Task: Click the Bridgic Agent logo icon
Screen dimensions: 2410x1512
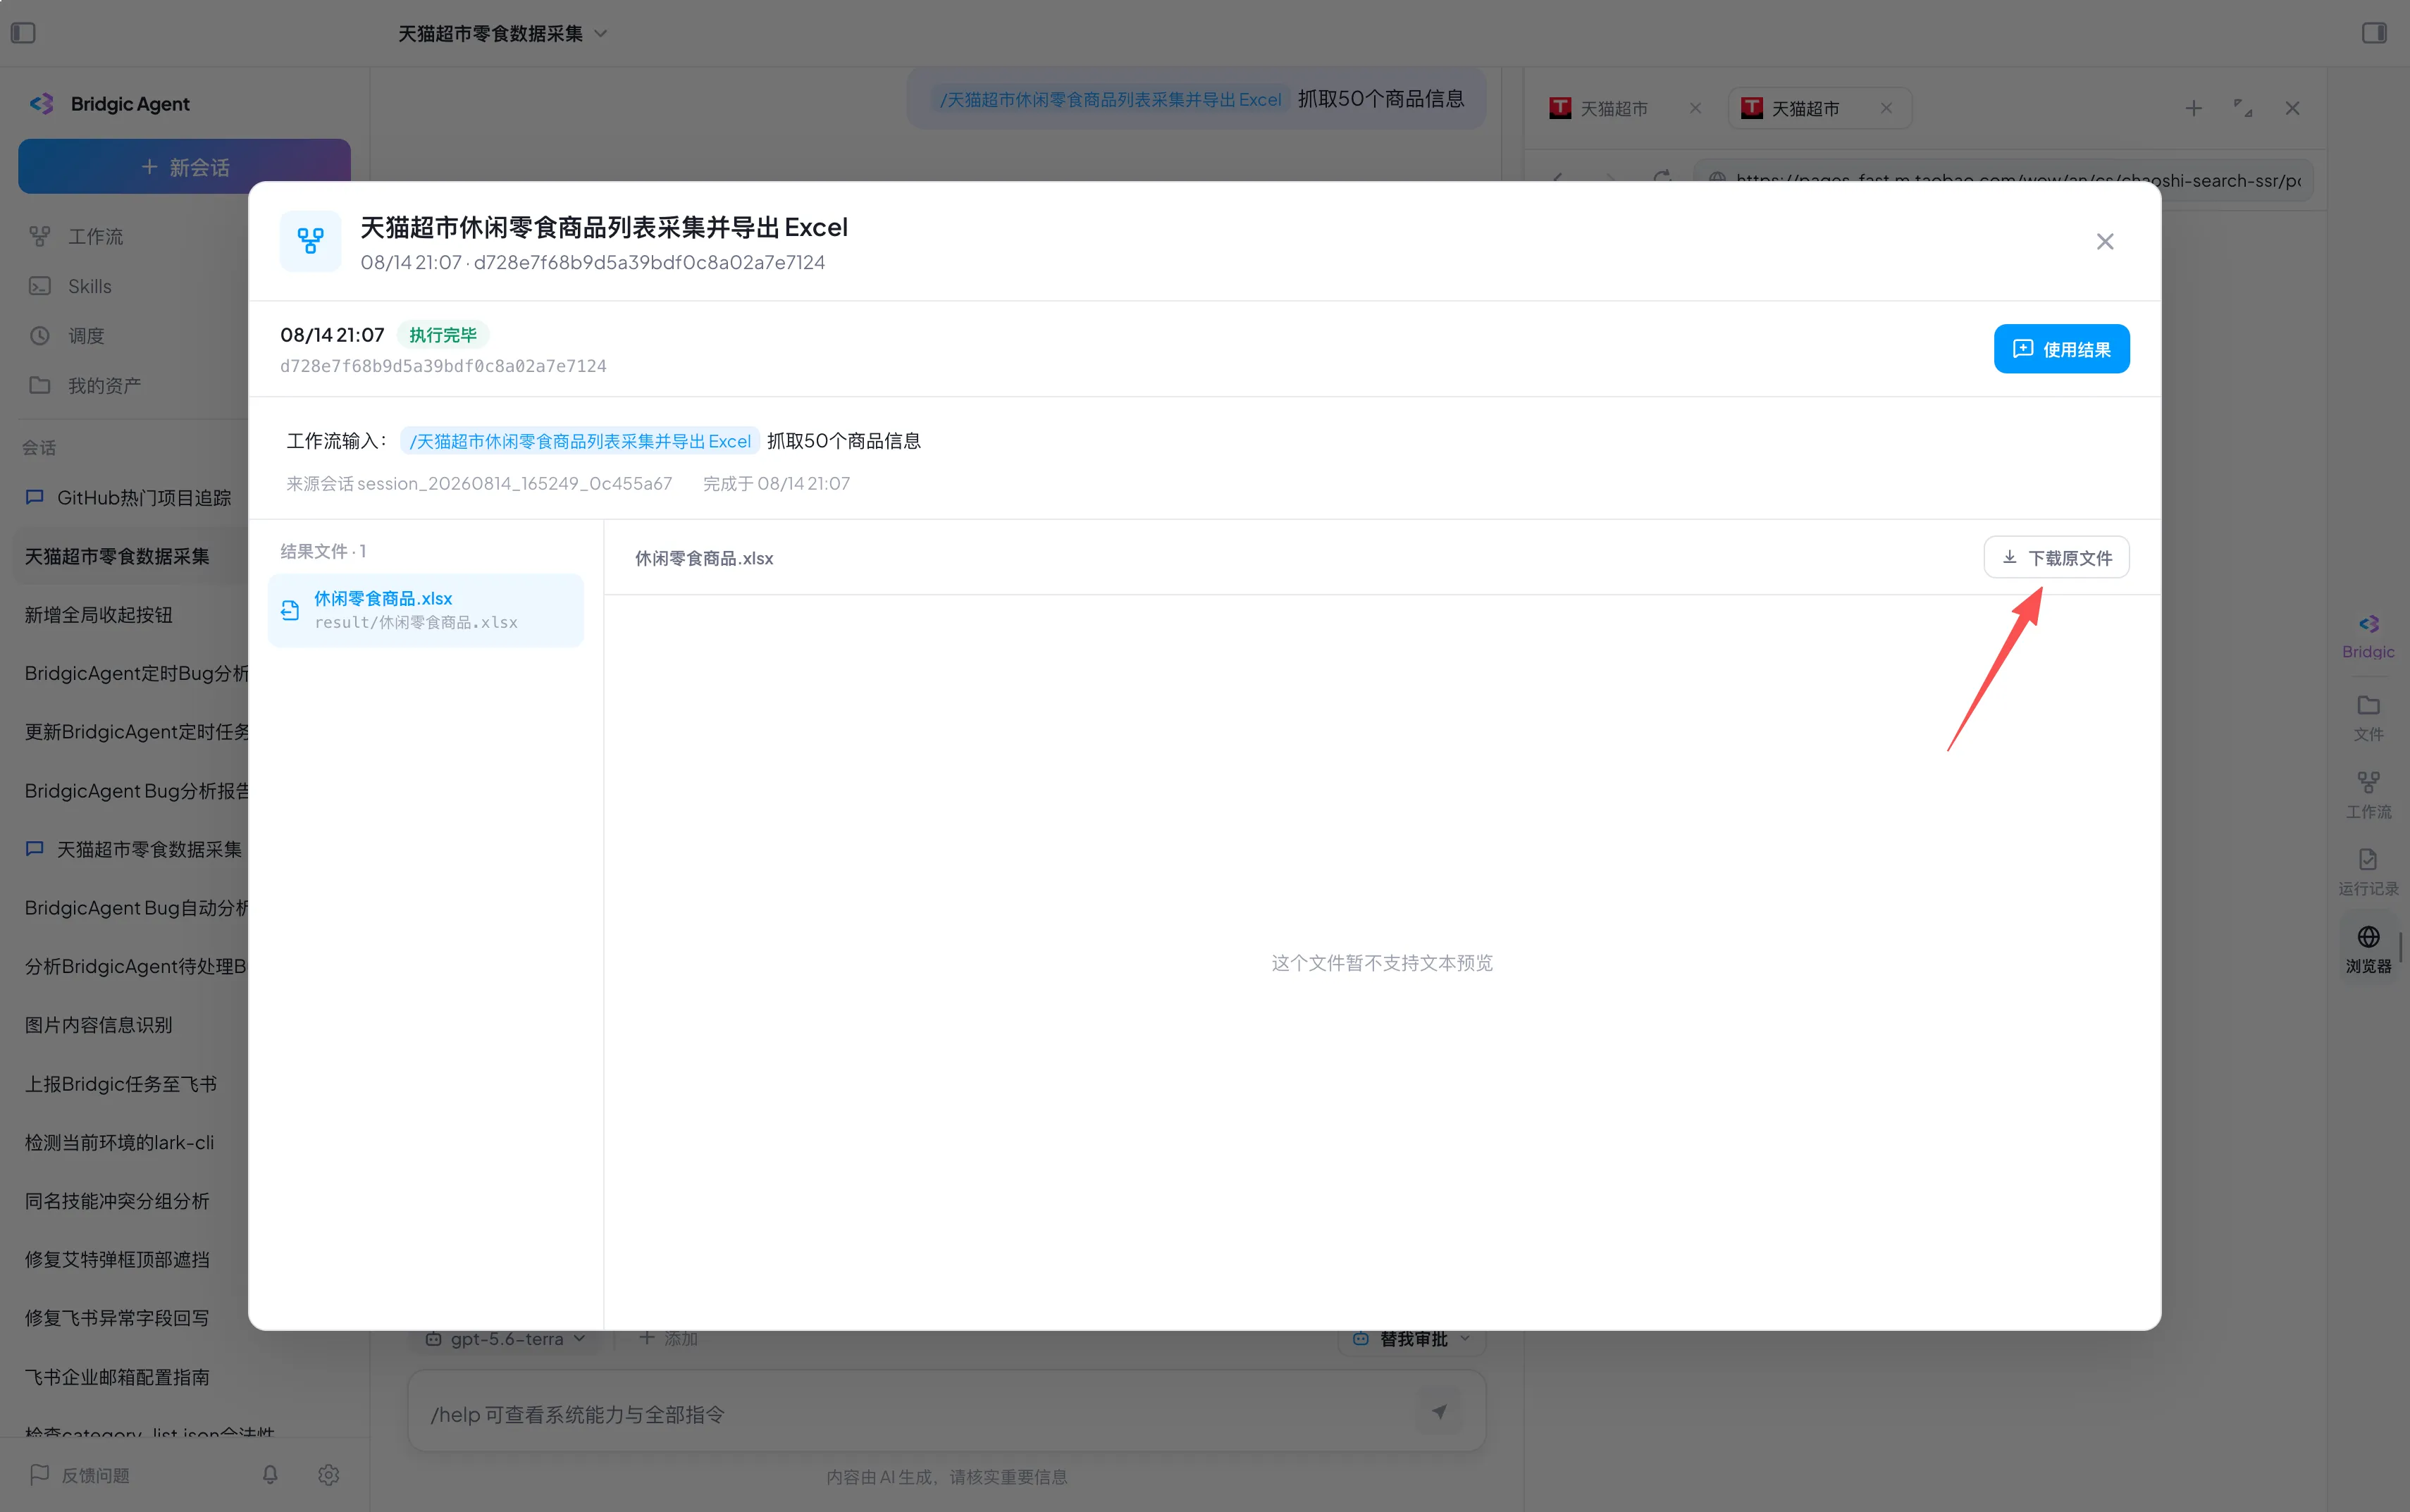Action: coord(42,104)
